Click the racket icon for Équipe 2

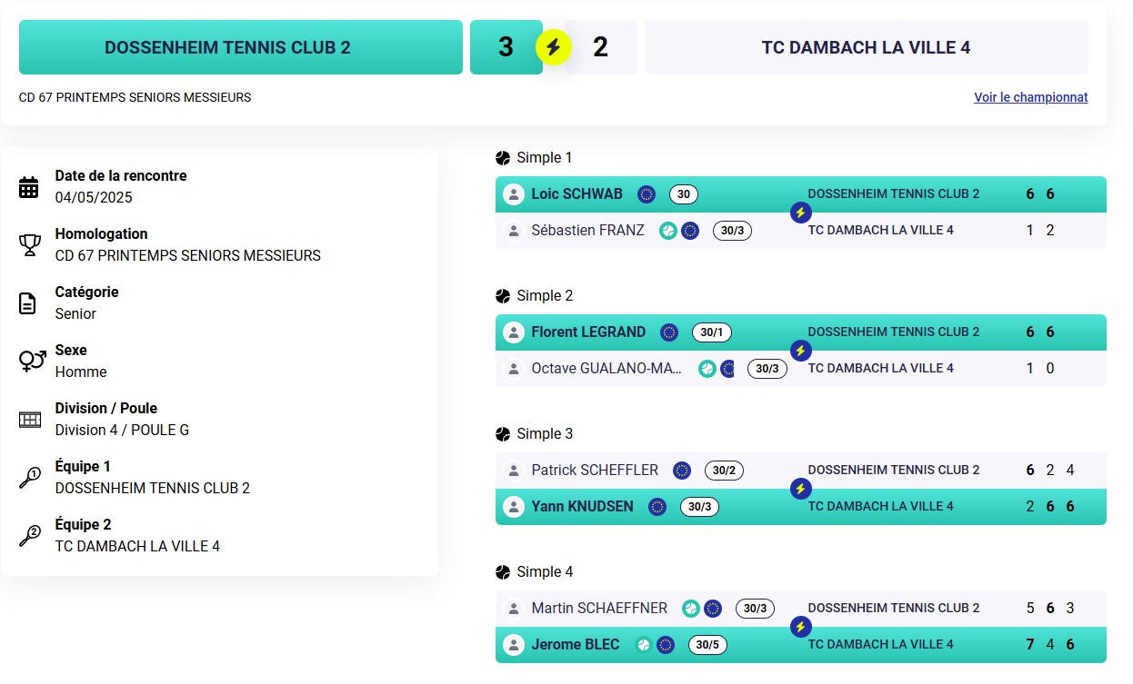(x=29, y=536)
